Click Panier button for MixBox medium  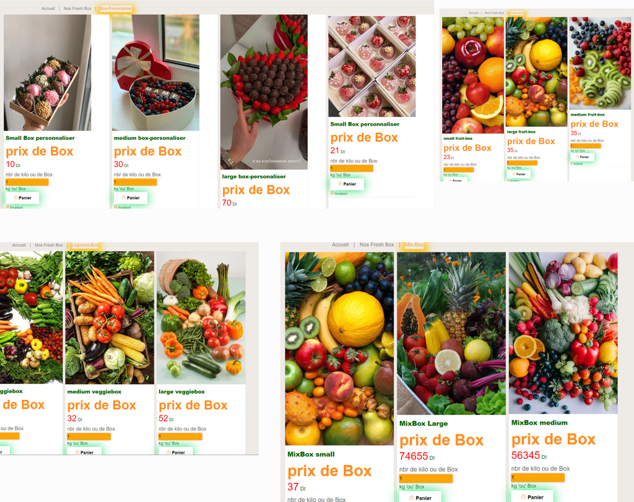(x=532, y=497)
